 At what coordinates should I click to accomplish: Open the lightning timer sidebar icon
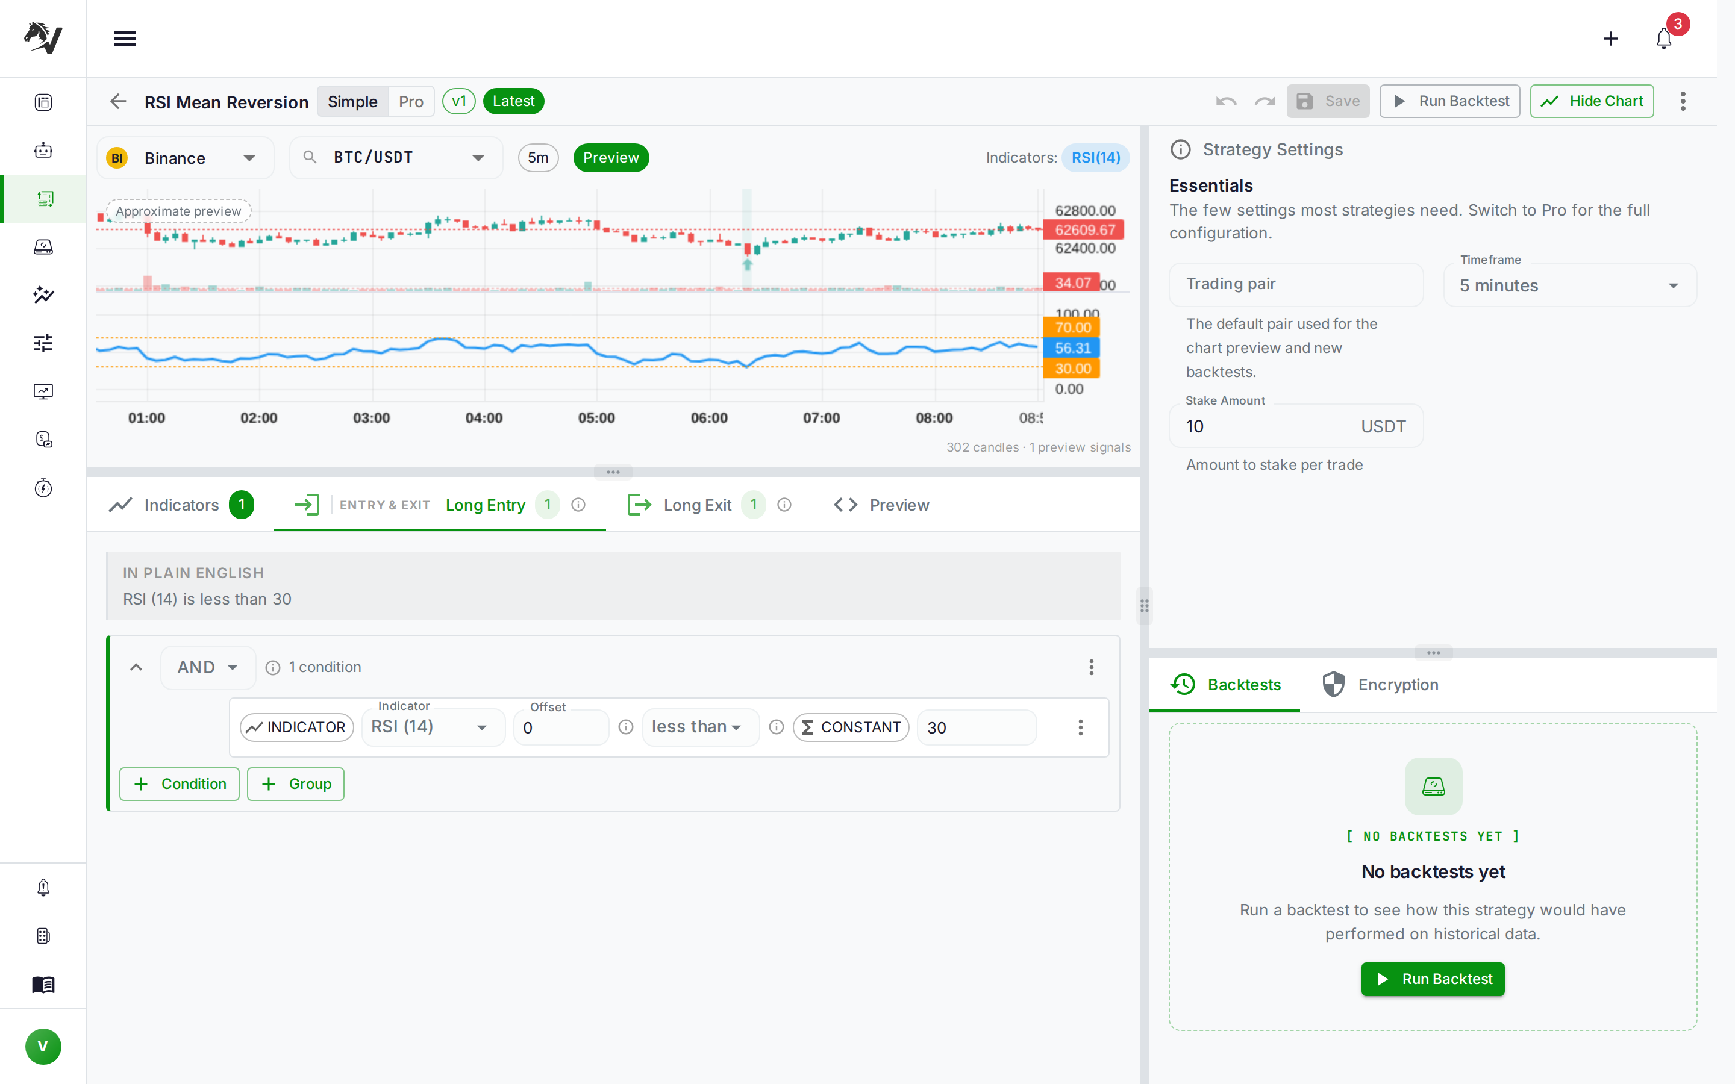click(x=43, y=488)
